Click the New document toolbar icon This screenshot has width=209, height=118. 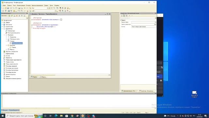[x=3, y=8]
